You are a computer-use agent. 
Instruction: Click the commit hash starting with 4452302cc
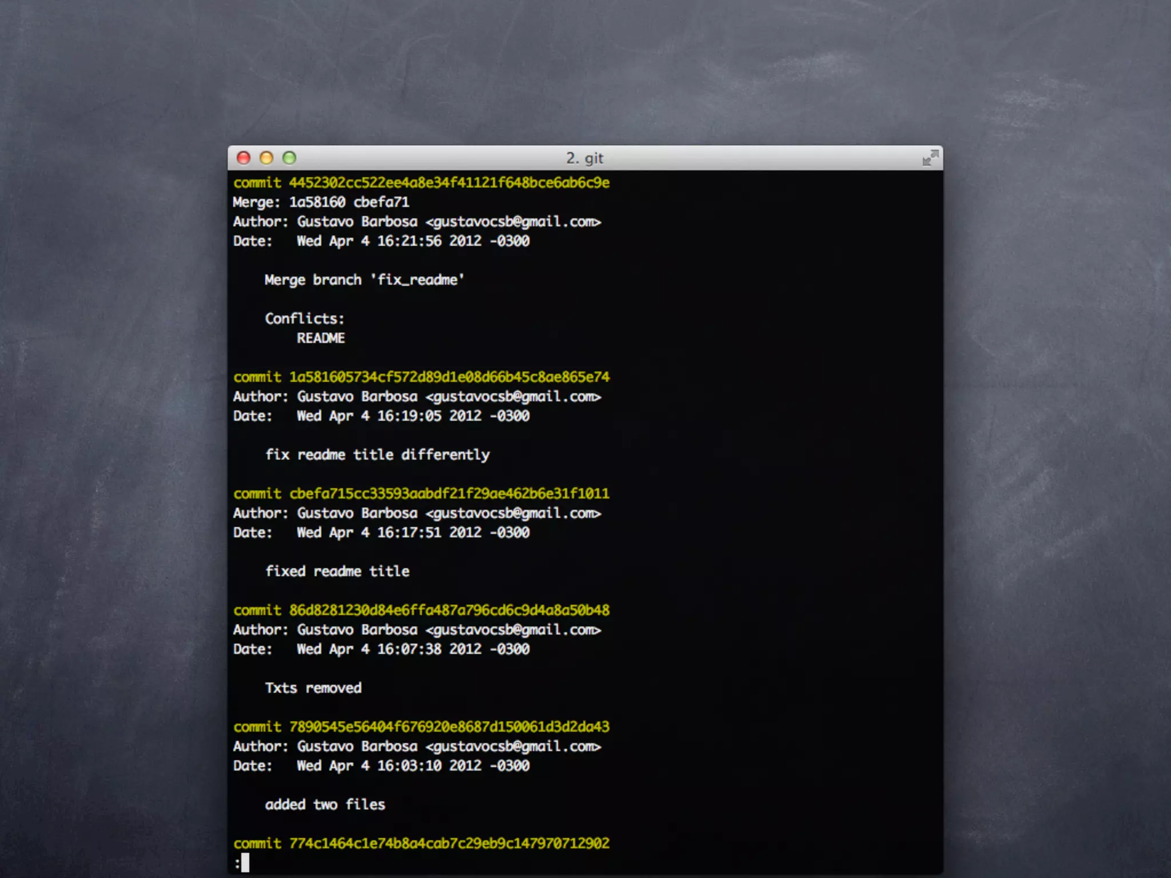(449, 183)
